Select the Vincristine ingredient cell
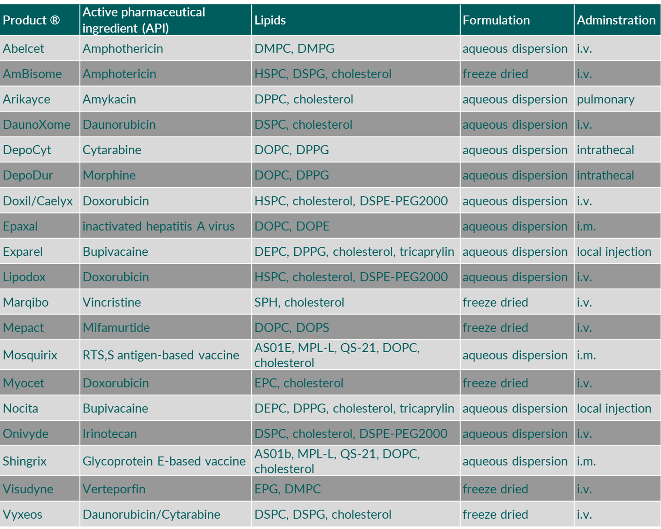661x529 pixels. (x=112, y=302)
